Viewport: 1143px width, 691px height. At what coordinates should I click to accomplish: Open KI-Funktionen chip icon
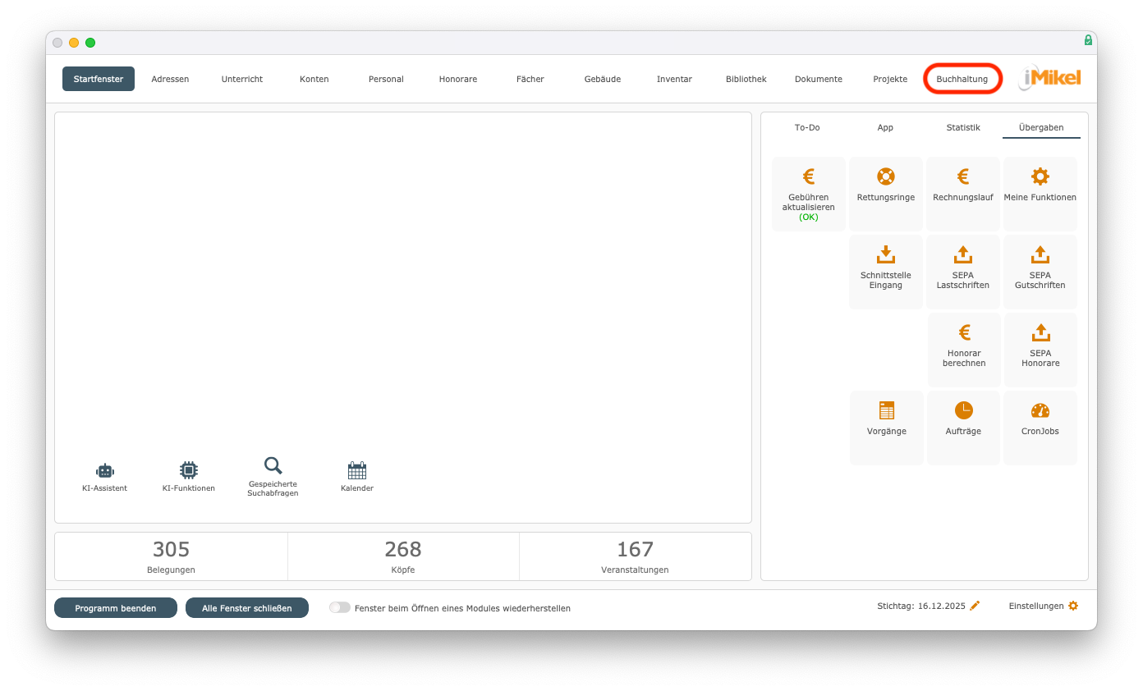pyautogui.click(x=188, y=471)
